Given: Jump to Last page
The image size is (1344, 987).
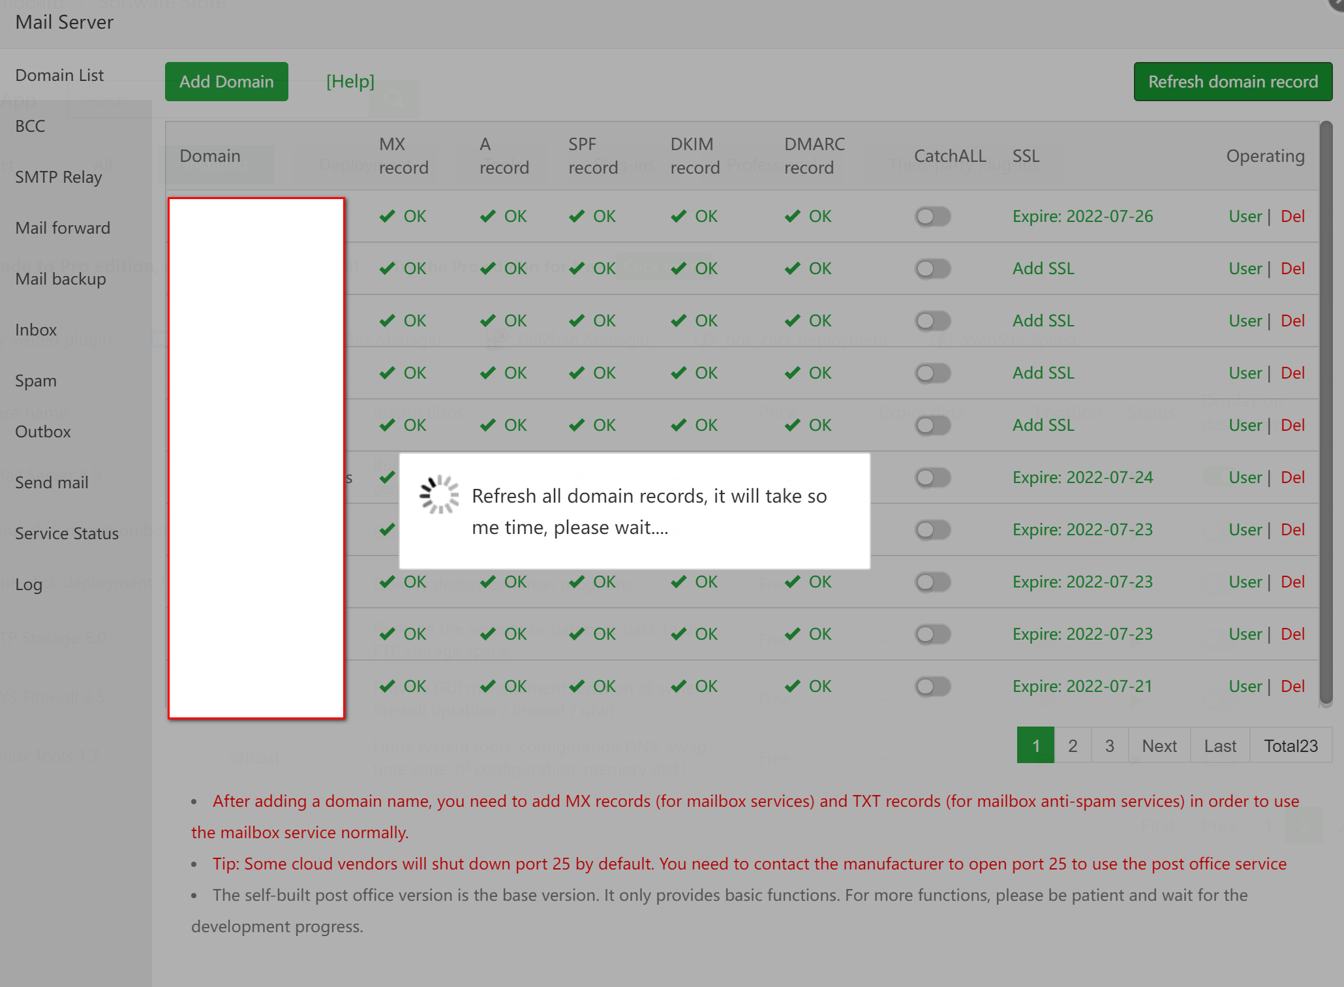Looking at the screenshot, I should pyautogui.click(x=1219, y=745).
